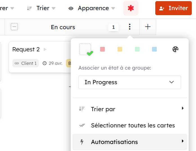Click the double-check select all icon
The image size is (196, 151).
[x=82, y=125]
